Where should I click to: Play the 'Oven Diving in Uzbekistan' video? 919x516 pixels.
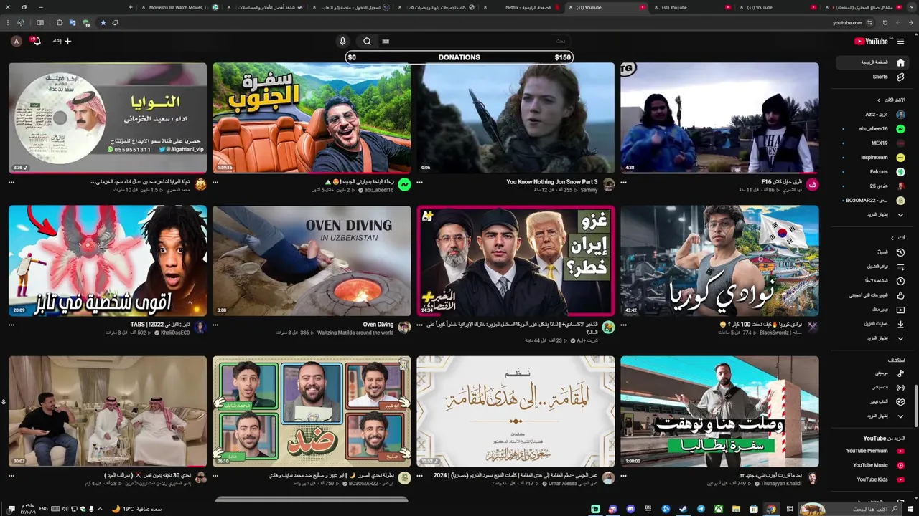[312, 261]
